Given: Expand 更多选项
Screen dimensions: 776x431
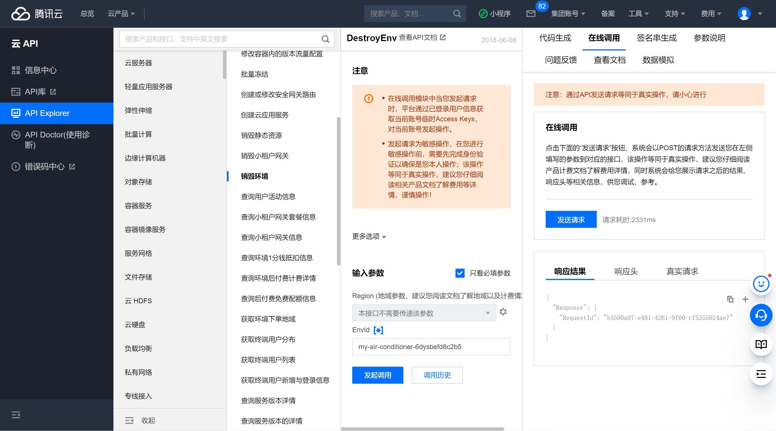Looking at the screenshot, I should (x=369, y=236).
